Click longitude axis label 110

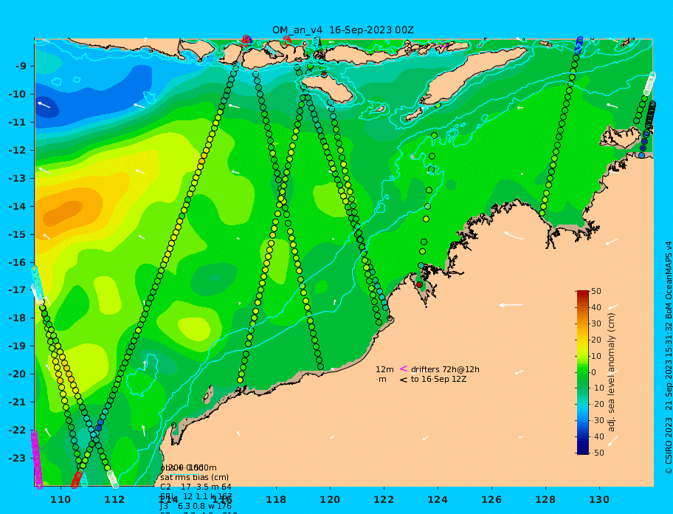click(61, 500)
